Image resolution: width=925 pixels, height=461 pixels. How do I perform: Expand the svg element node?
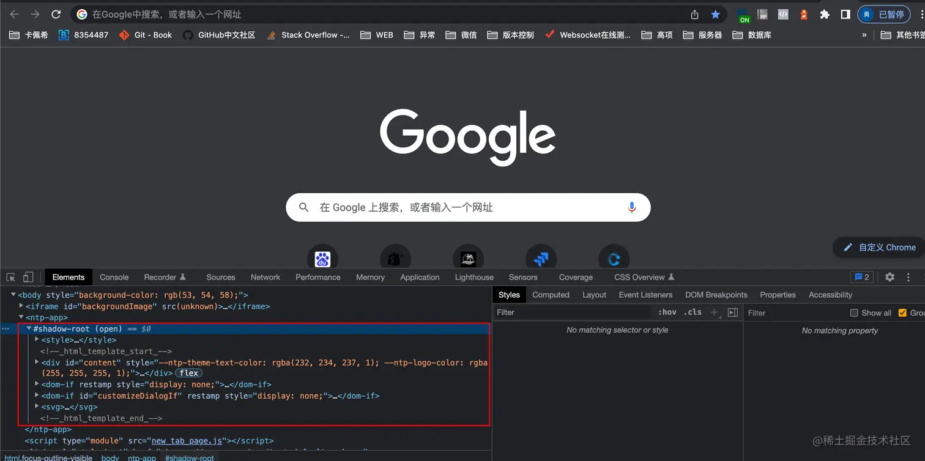37,407
